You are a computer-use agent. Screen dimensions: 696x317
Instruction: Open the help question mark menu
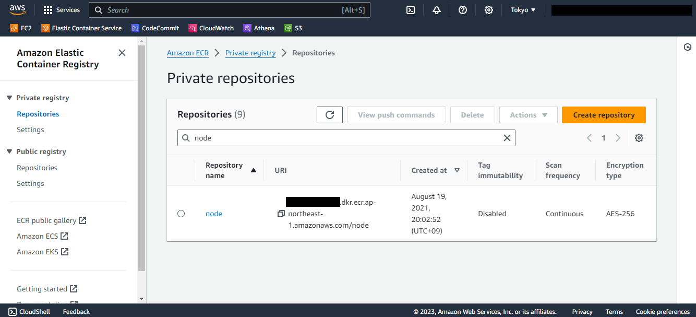click(463, 10)
